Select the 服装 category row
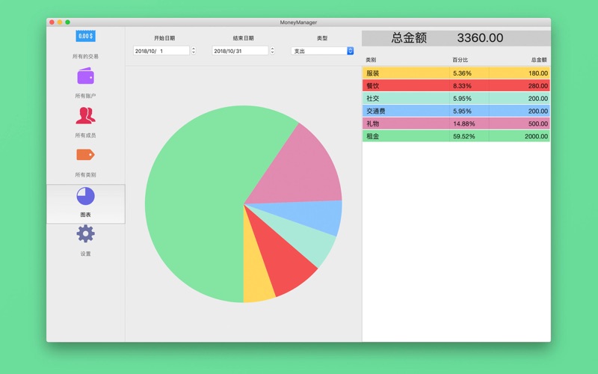The height and width of the screenshot is (374, 598). point(456,73)
